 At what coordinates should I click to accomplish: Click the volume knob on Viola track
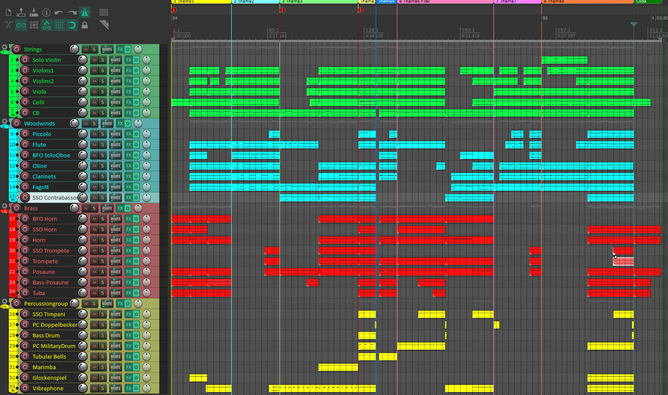[83, 92]
